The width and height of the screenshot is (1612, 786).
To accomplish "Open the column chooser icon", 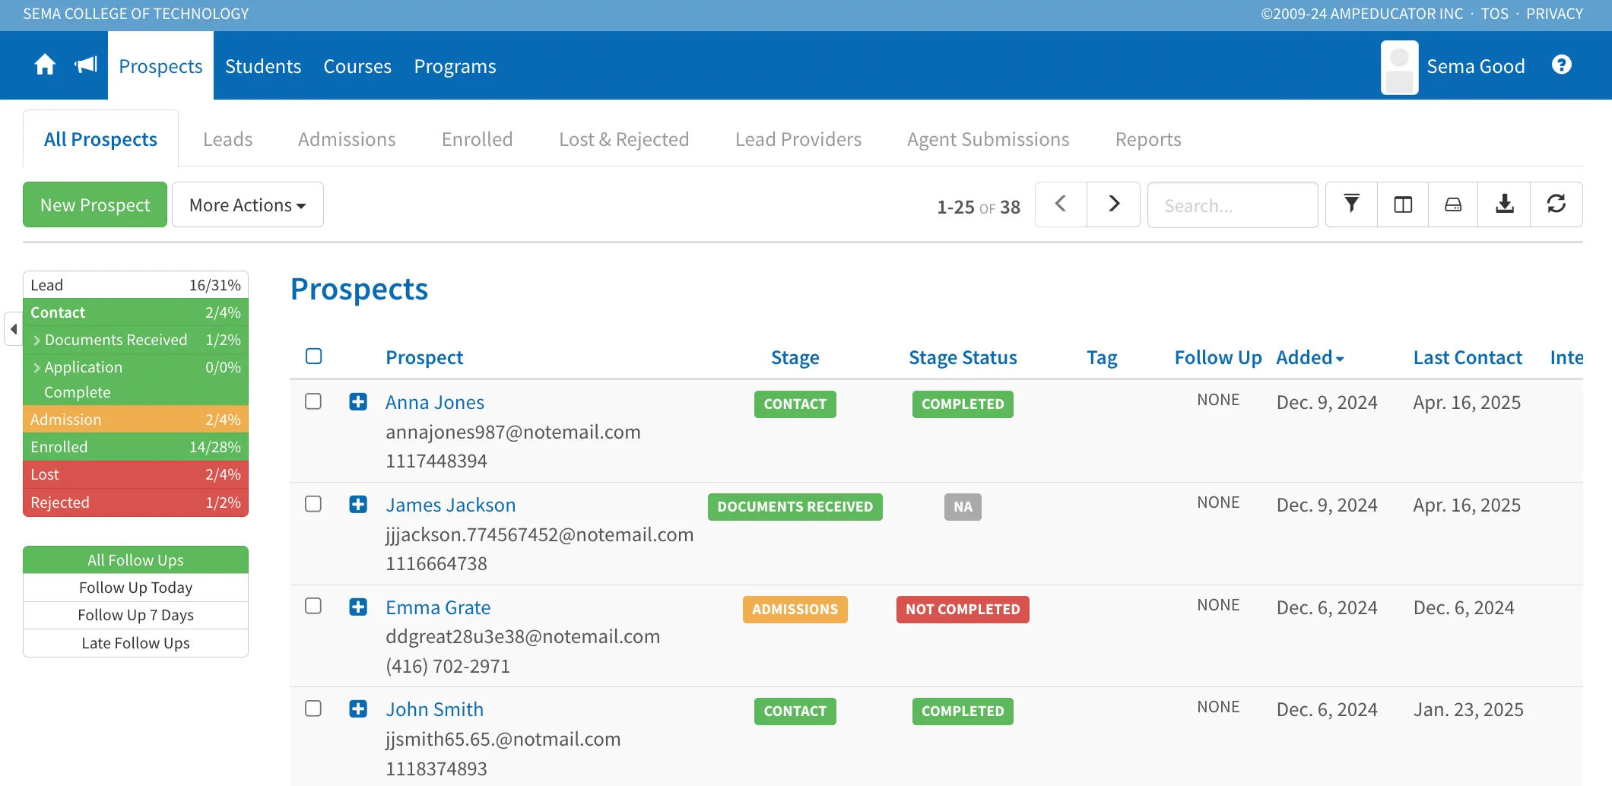I will point(1403,204).
